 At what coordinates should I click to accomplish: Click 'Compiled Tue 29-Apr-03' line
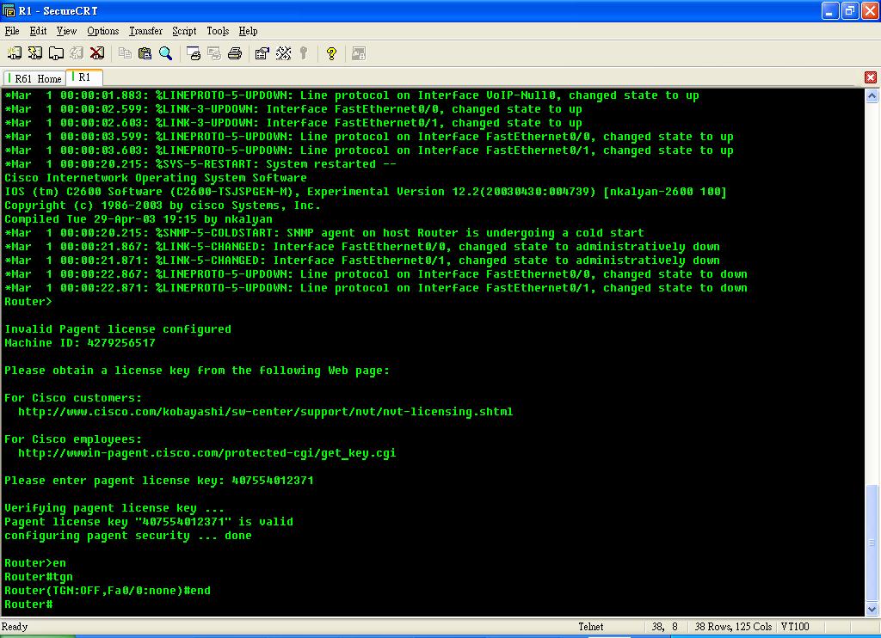pos(139,219)
